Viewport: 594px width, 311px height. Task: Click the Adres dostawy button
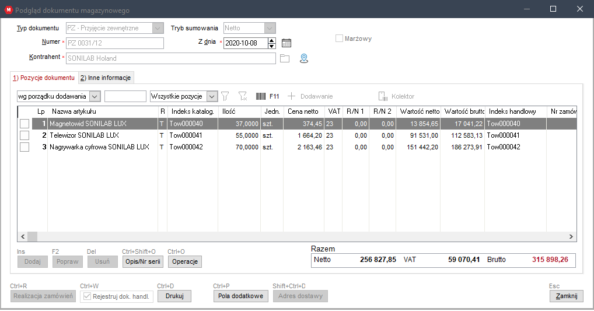click(x=301, y=296)
